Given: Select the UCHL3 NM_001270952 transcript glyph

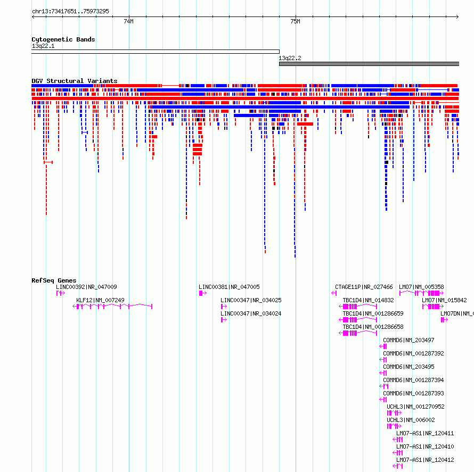Looking at the screenshot, I should [x=394, y=413].
